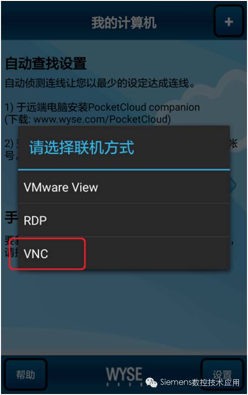248x395 pixels.
Task: Tap the partially hidden 手 heading
Action: pyautogui.click(x=11, y=217)
